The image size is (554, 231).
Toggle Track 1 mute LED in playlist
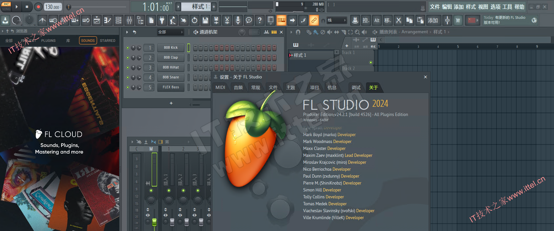(x=371, y=62)
